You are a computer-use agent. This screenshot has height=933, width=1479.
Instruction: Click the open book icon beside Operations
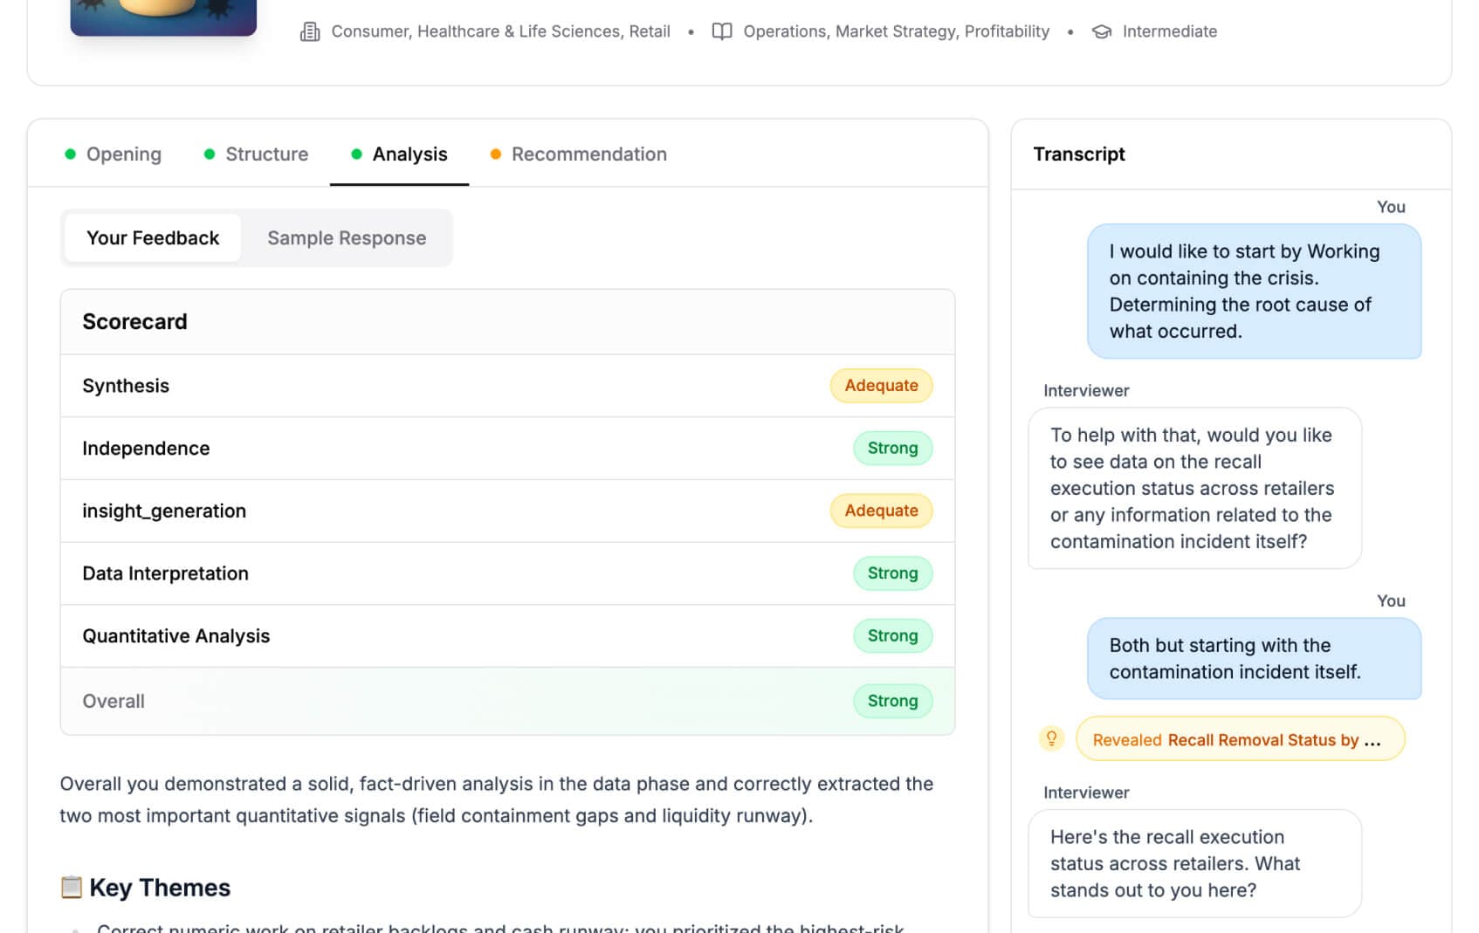(x=720, y=31)
